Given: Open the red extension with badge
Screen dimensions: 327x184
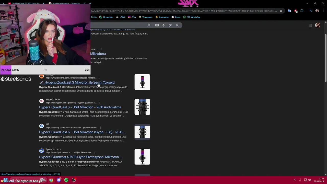Looking at the screenshot, I should (296, 11).
